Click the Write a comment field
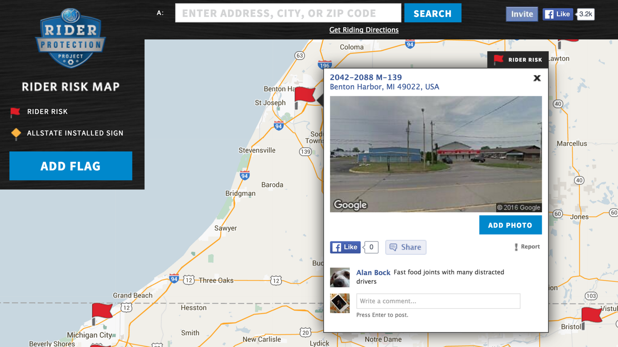This screenshot has height=347, width=618. point(438,301)
